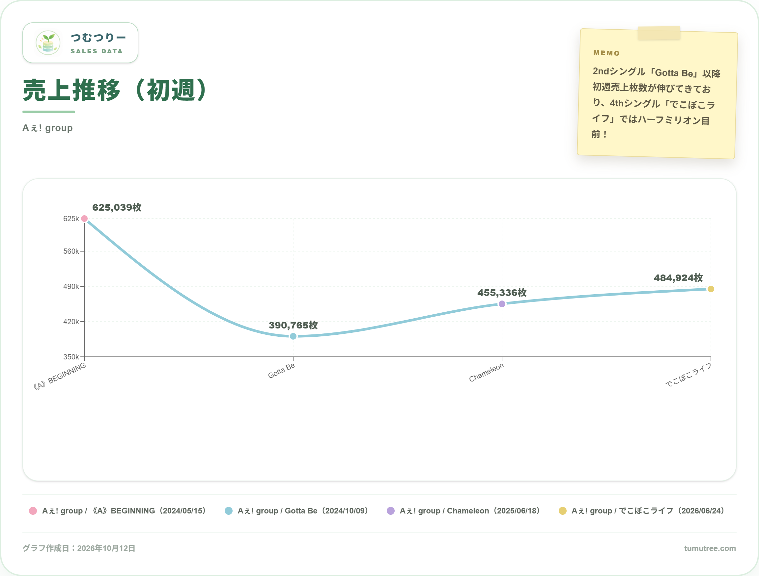Click the yellow でこぼこライフ data point
This screenshot has height=576, width=759.
point(711,289)
